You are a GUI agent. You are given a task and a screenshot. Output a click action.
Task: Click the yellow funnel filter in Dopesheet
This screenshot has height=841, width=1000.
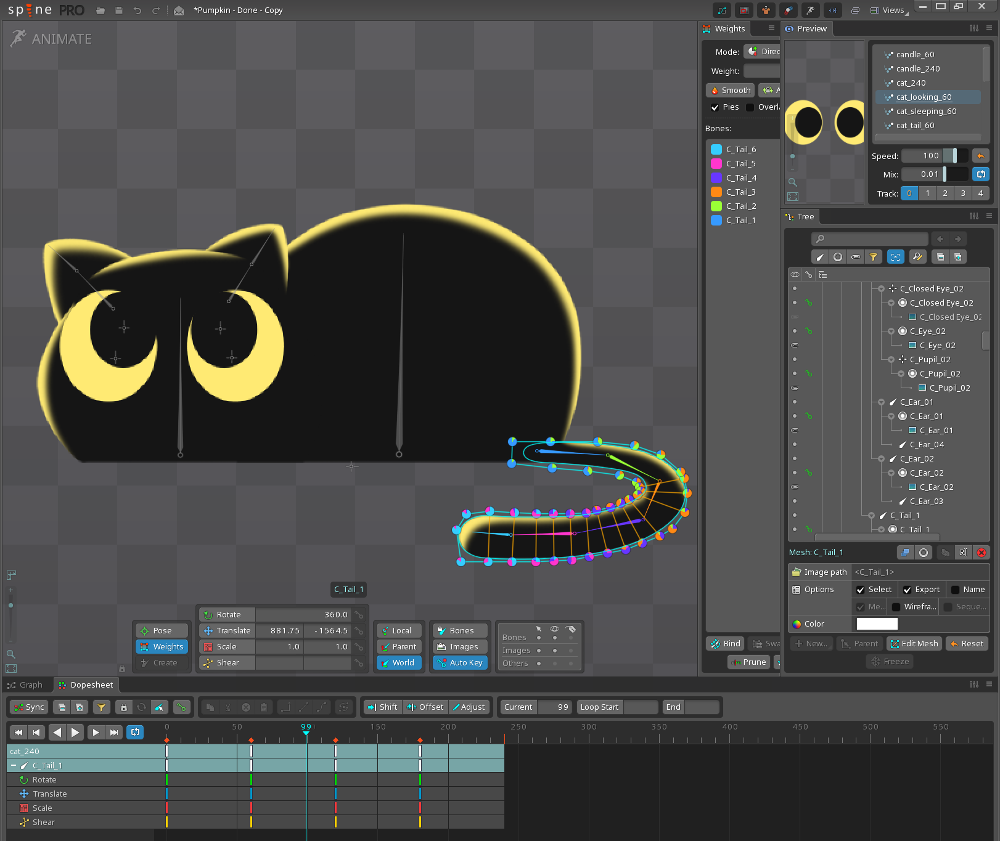102,707
